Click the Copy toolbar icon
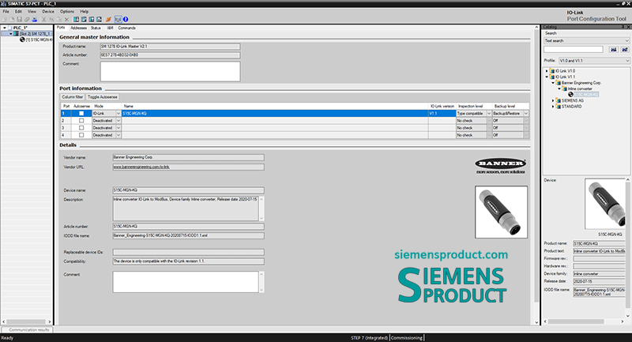 [51, 19]
